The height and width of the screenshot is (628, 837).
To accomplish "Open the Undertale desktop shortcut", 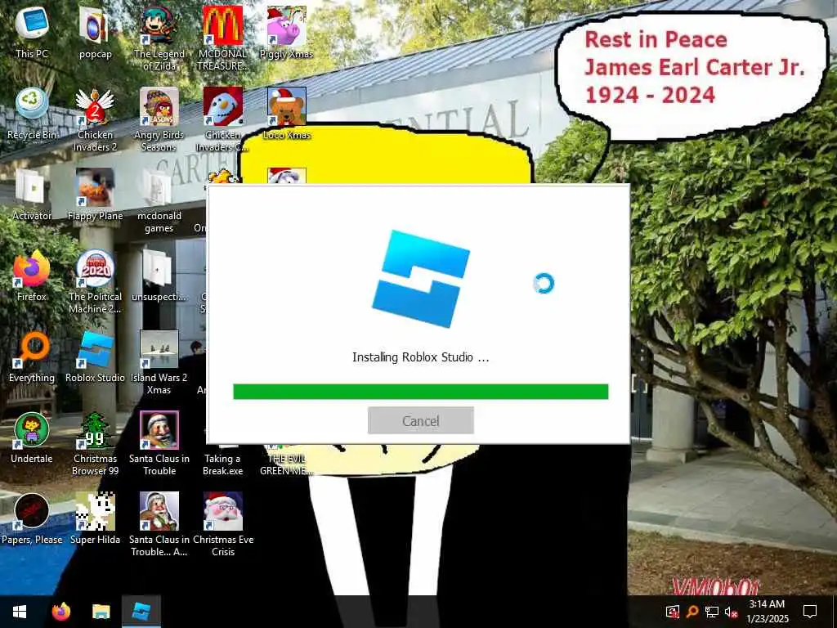I will [32, 438].
